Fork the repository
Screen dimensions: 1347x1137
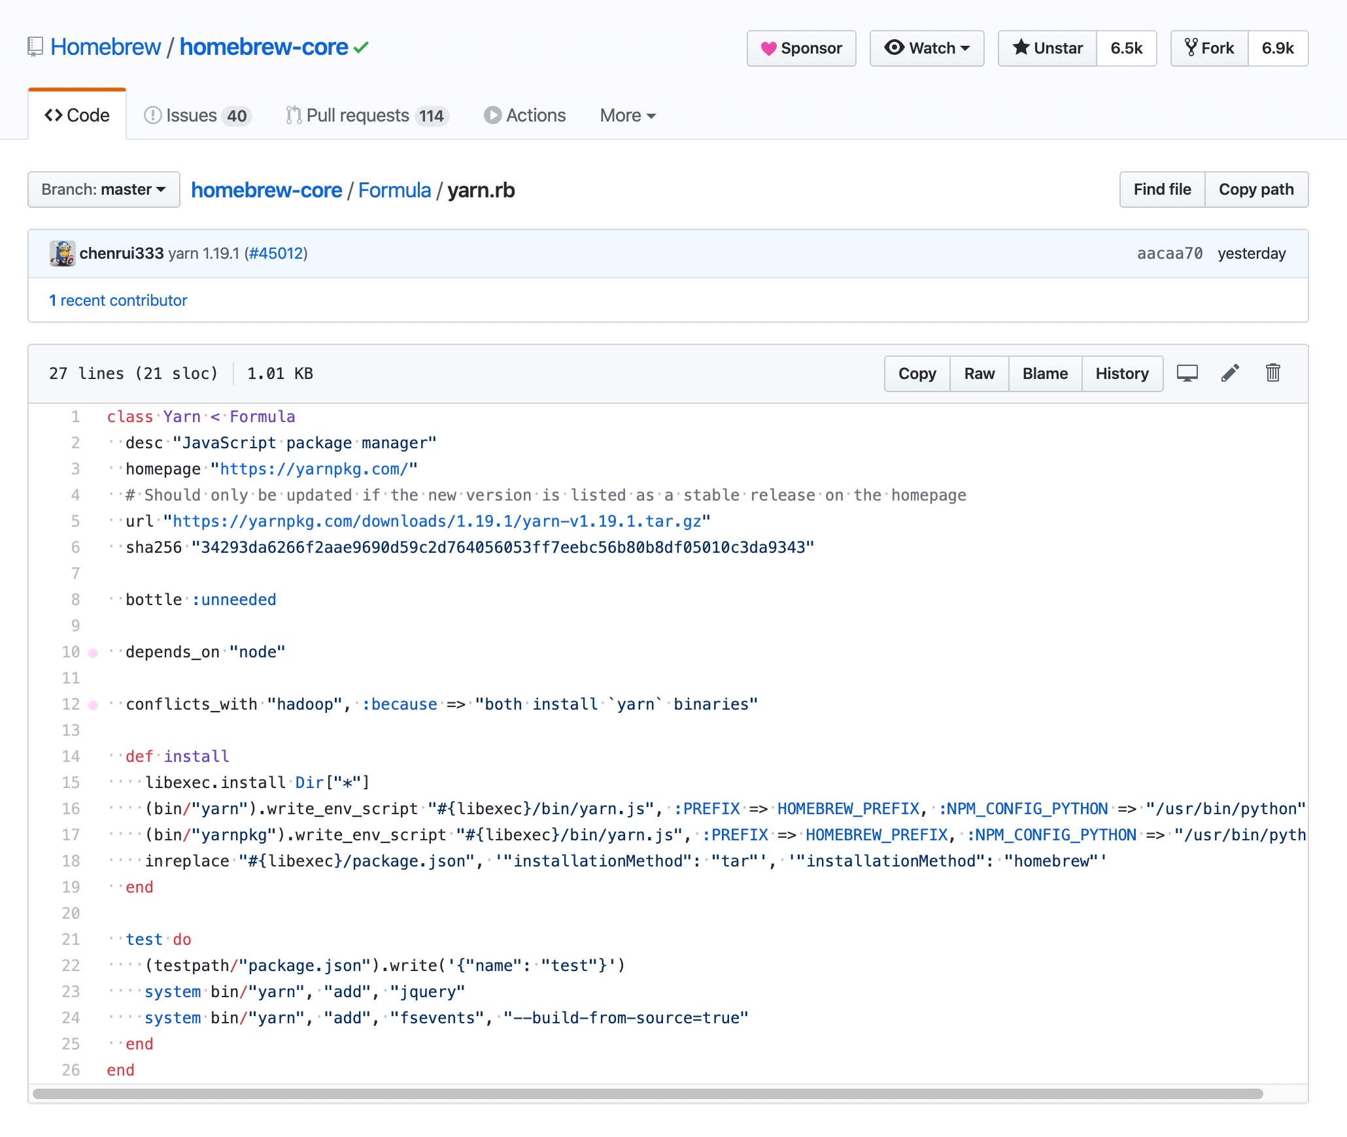pyautogui.click(x=1209, y=48)
